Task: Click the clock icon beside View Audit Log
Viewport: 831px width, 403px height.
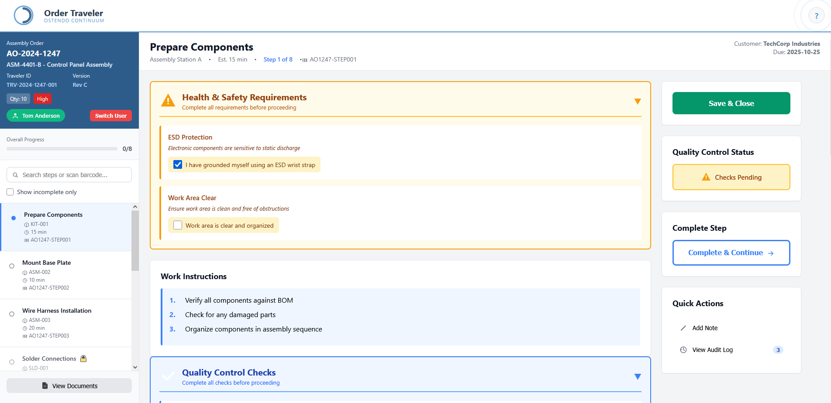Action: coord(683,350)
